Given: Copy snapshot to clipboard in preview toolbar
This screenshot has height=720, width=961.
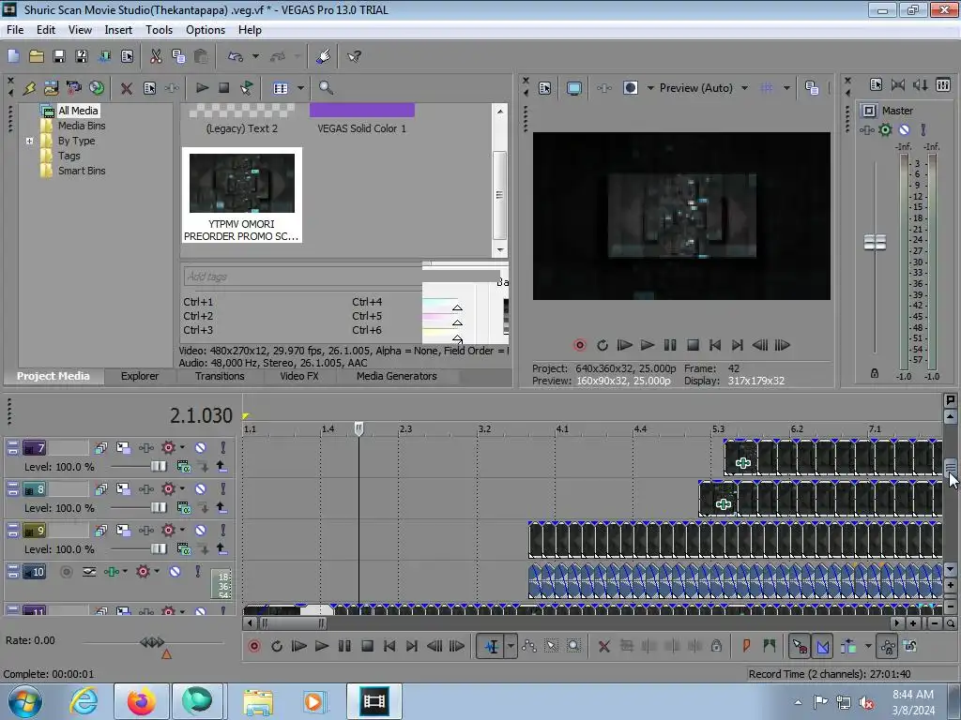Looking at the screenshot, I should (x=812, y=88).
